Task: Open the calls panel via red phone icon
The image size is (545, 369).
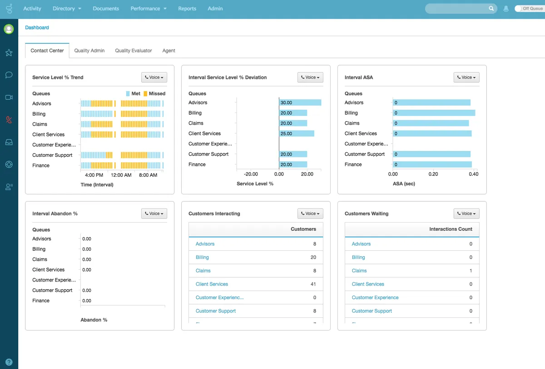Action: (x=9, y=120)
